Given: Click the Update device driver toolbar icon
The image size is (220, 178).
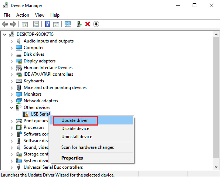Looking at the screenshot, I should tap(79, 24).
